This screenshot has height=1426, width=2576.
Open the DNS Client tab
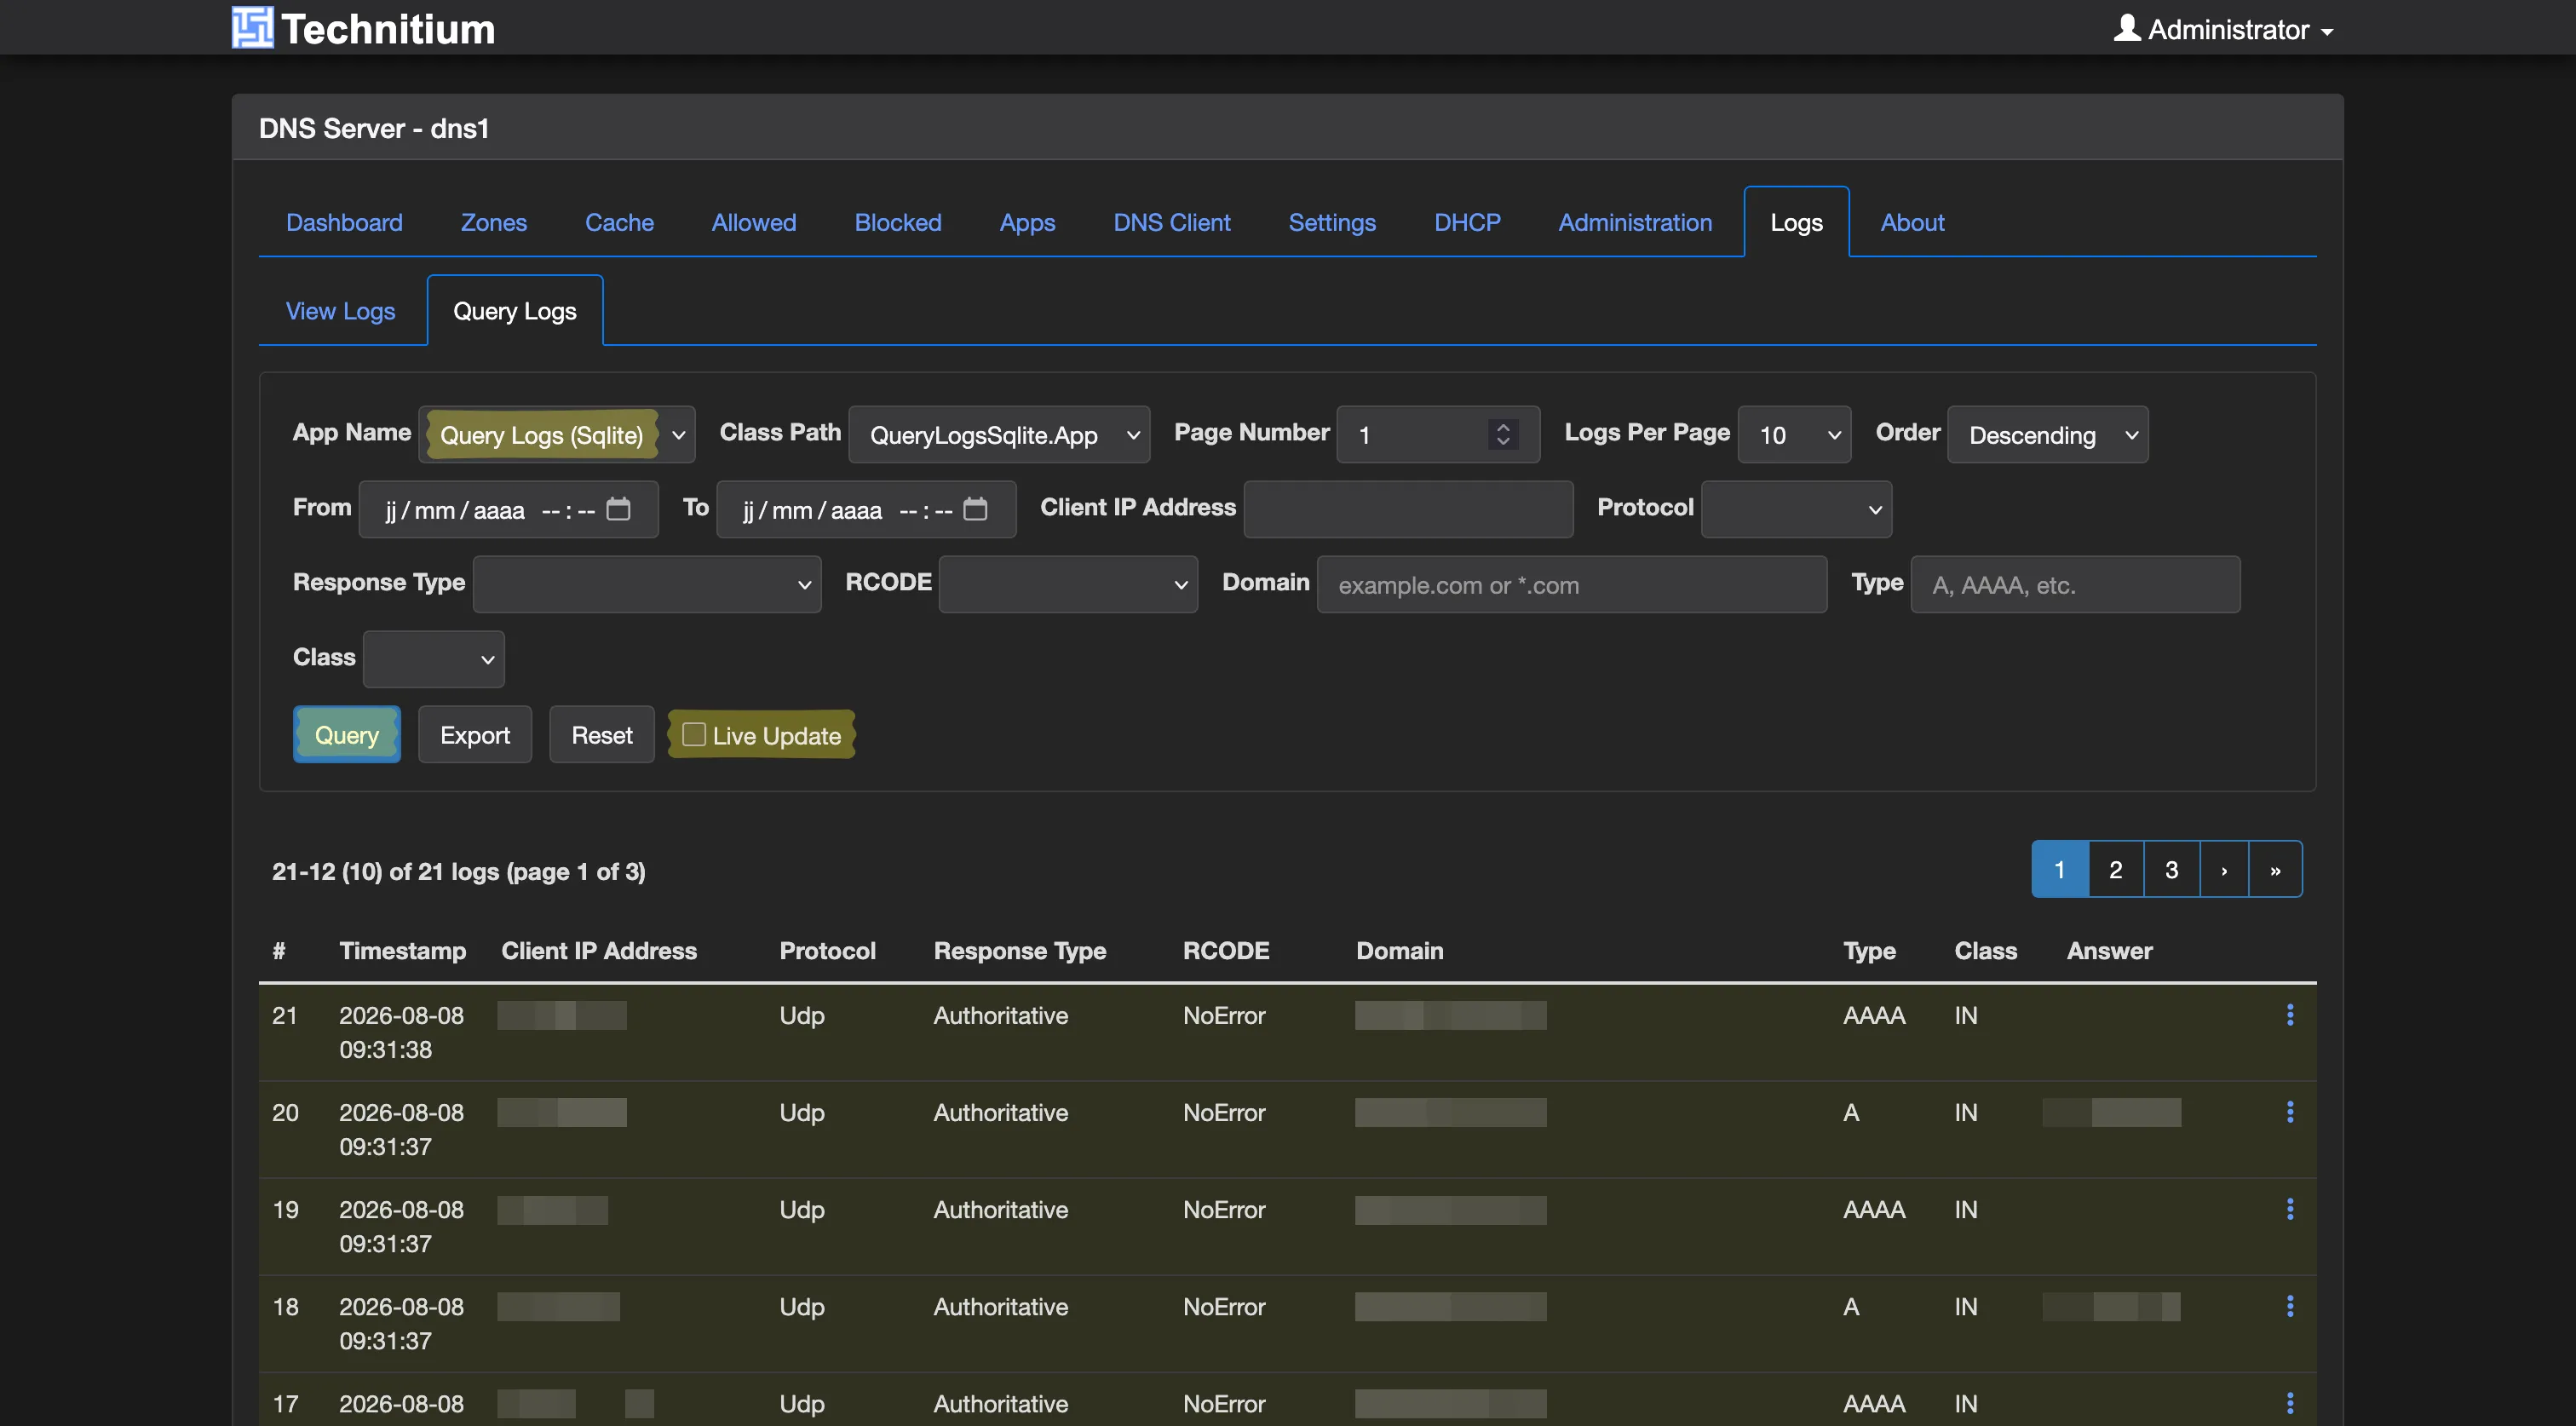coord(1171,222)
